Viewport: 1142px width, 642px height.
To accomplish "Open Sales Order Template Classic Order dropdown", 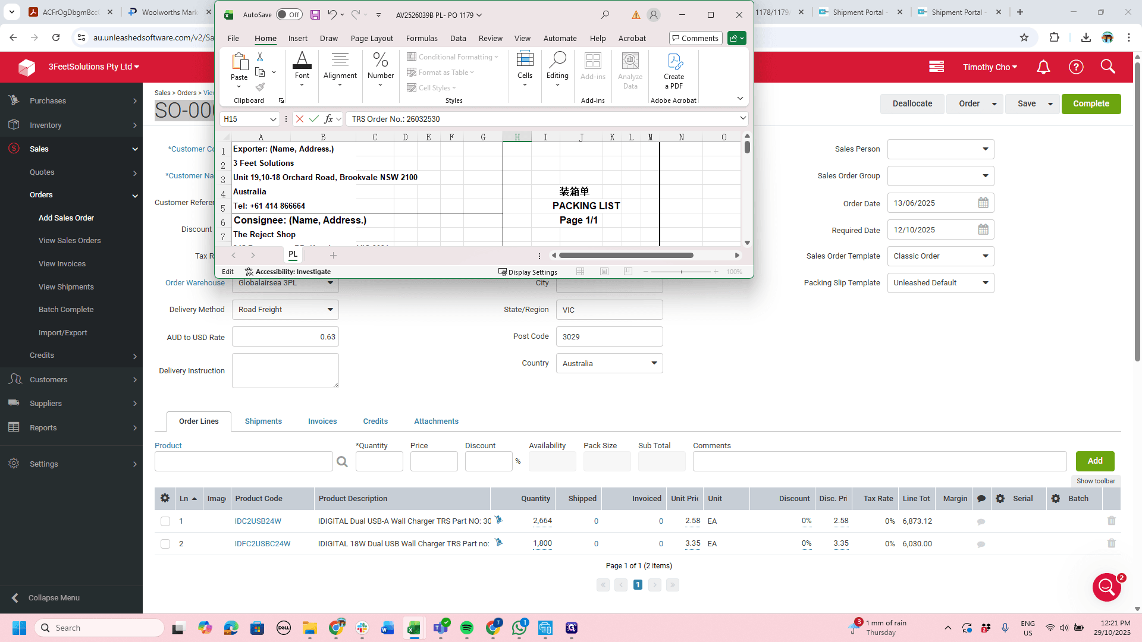I will pos(940,256).
